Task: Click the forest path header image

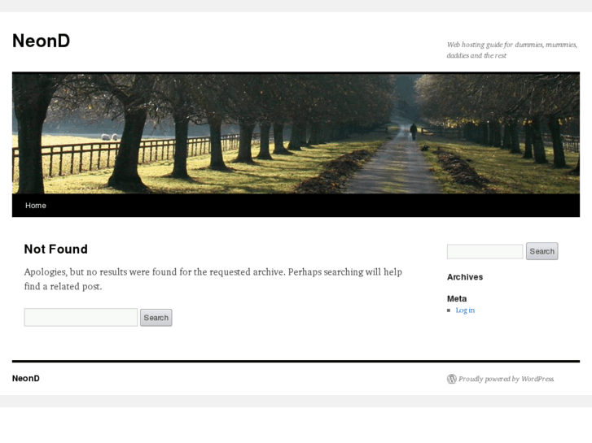Action: [296, 133]
